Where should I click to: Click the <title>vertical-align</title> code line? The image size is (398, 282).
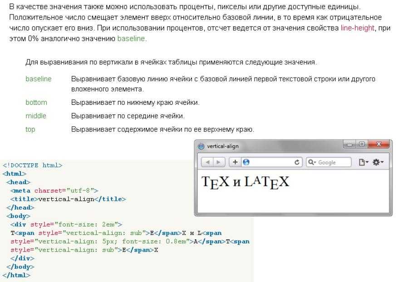(x=68, y=199)
